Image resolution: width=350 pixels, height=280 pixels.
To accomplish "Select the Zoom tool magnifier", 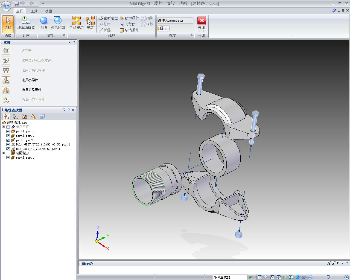I will pyautogui.click(x=266, y=277).
